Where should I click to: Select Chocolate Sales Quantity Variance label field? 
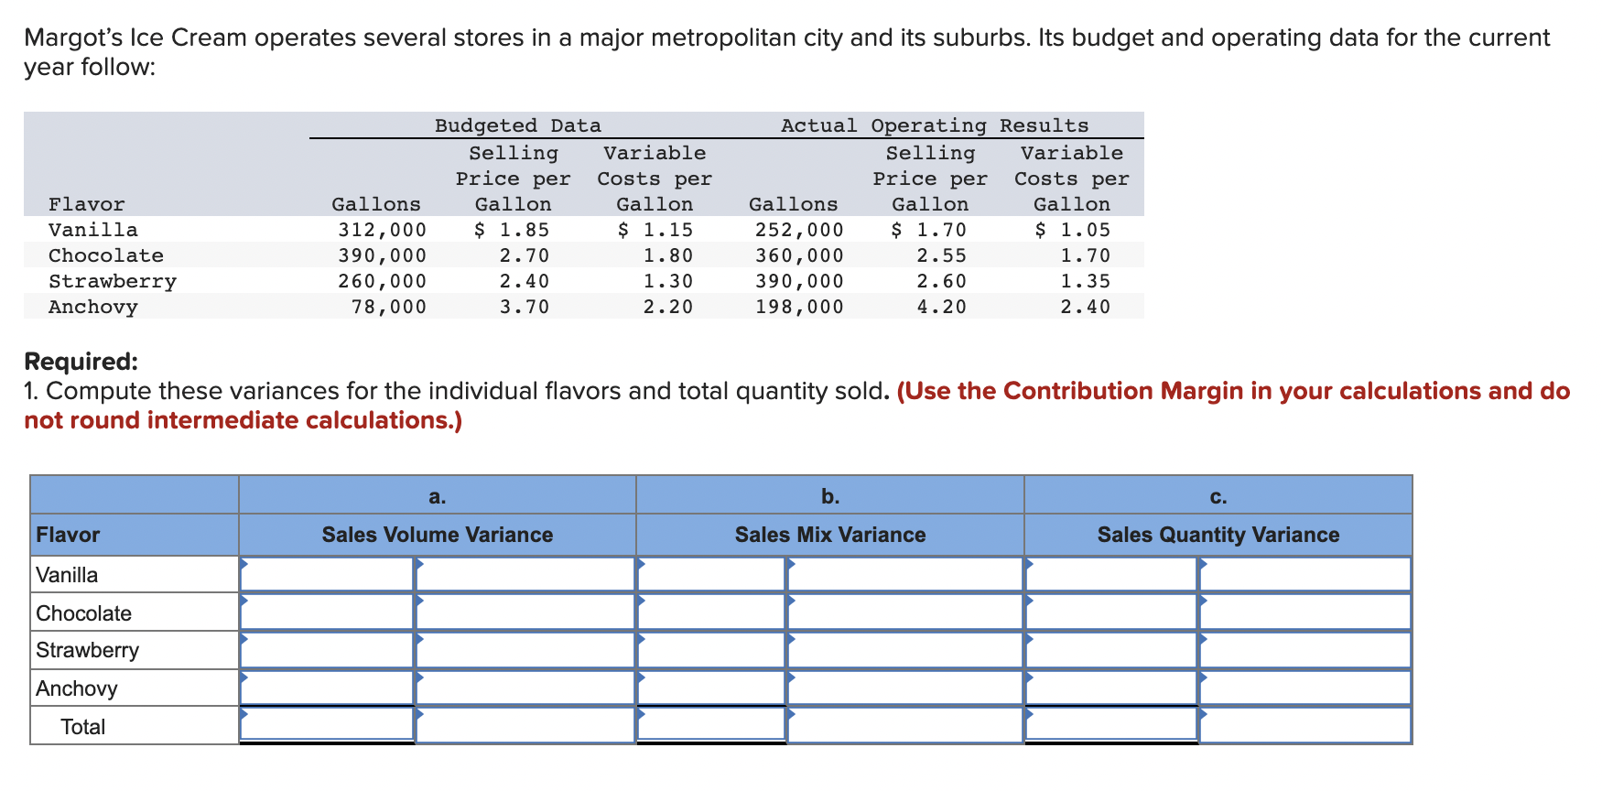pyautogui.click(x=1305, y=612)
